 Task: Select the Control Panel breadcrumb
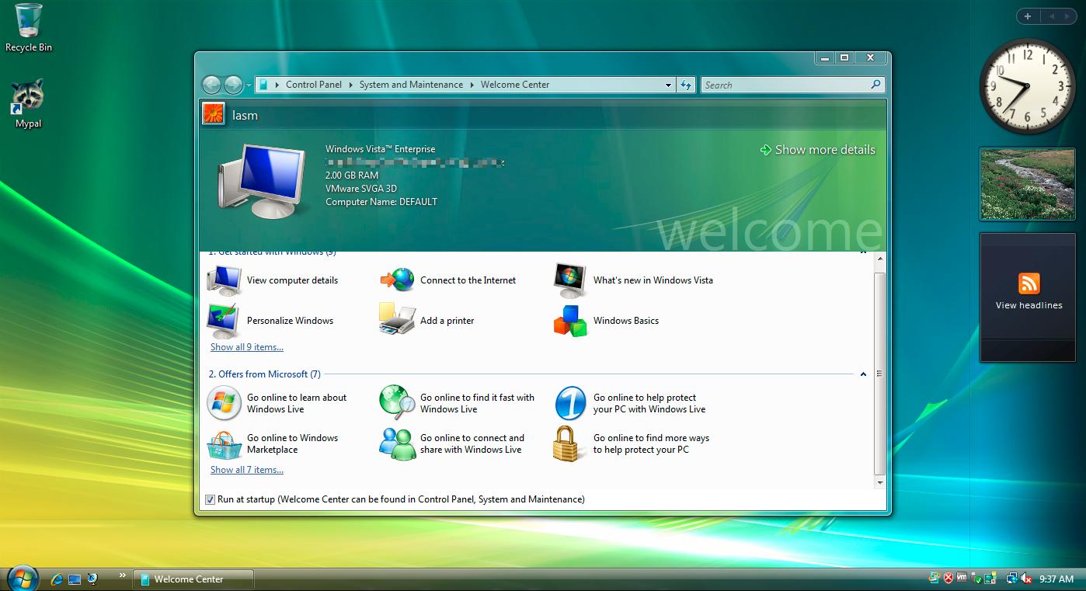click(x=314, y=85)
